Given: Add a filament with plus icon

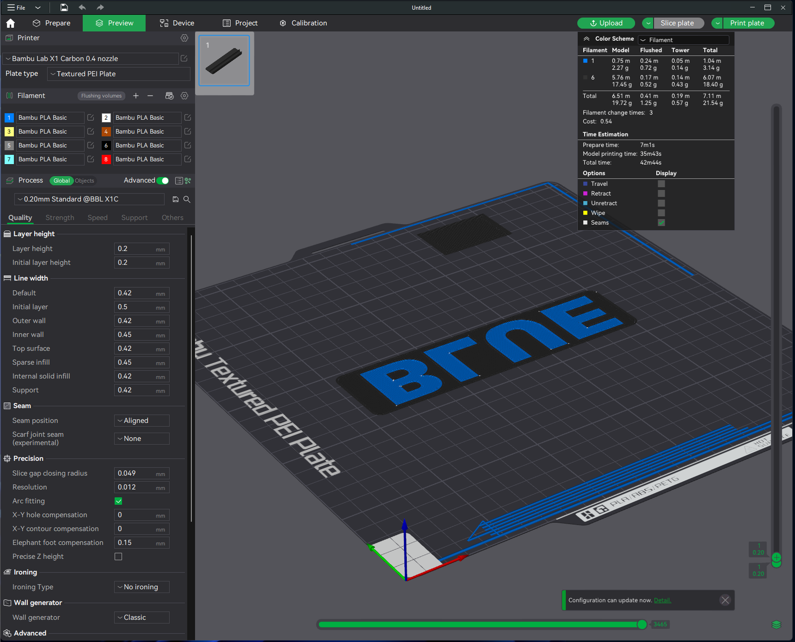Looking at the screenshot, I should (136, 96).
